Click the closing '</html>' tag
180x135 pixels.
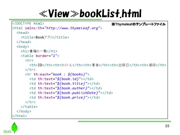coord(19,116)
